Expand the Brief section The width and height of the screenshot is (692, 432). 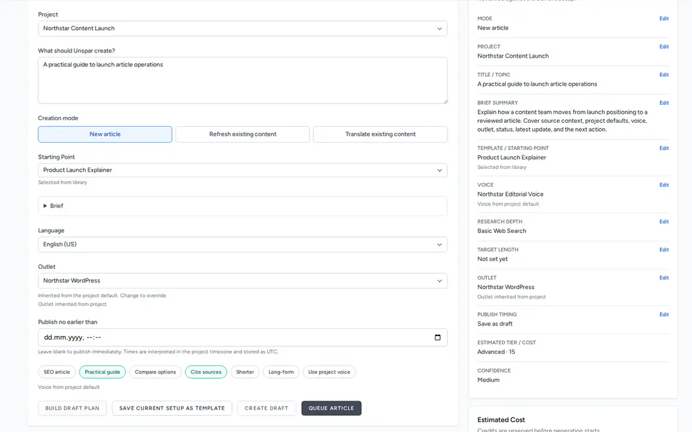point(242,206)
